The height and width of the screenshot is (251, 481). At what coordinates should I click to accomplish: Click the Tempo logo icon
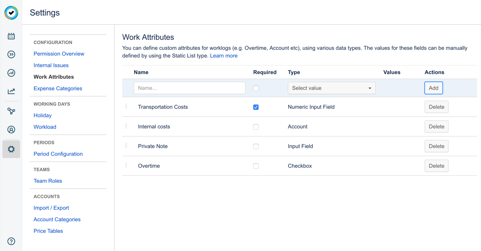[x=11, y=13]
